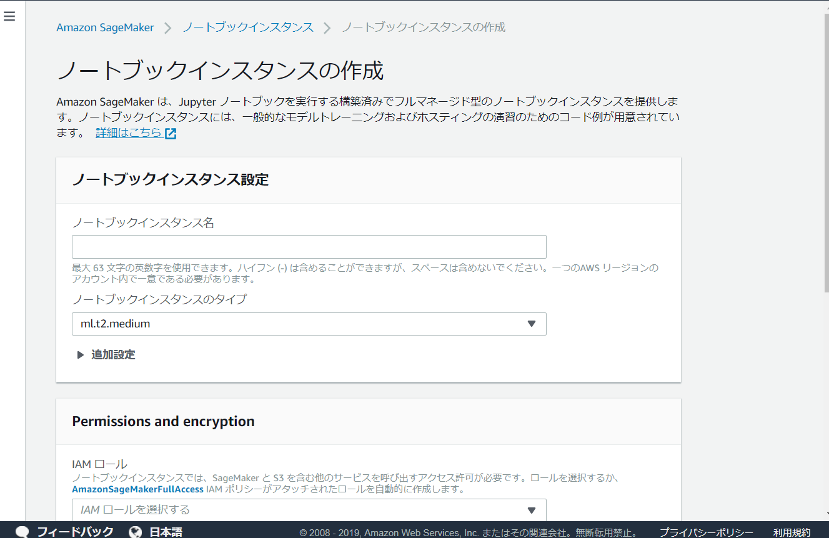Image resolution: width=829 pixels, height=538 pixels.
Task: Click the external-link icon beside 詳細はこちら
Action: click(171, 134)
